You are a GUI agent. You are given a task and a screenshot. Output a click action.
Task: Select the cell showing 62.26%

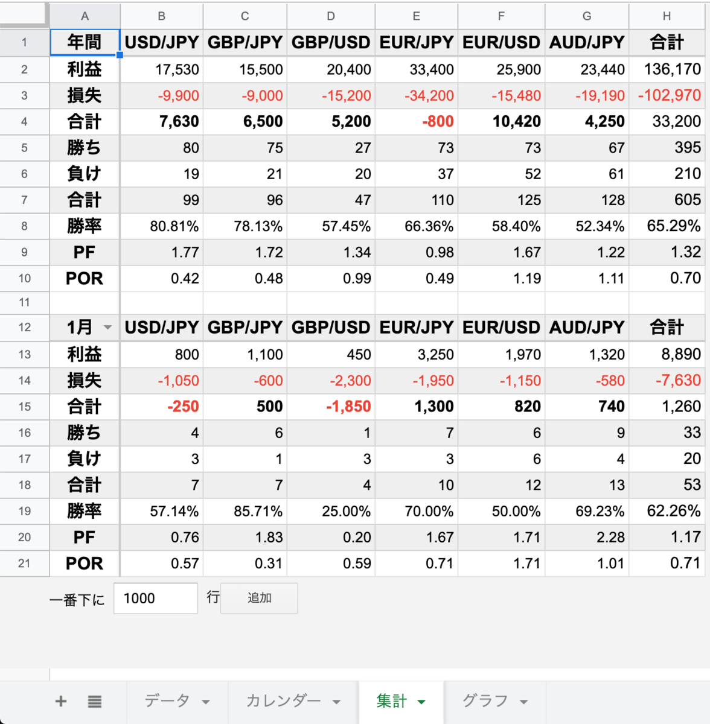pyautogui.click(x=667, y=511)
